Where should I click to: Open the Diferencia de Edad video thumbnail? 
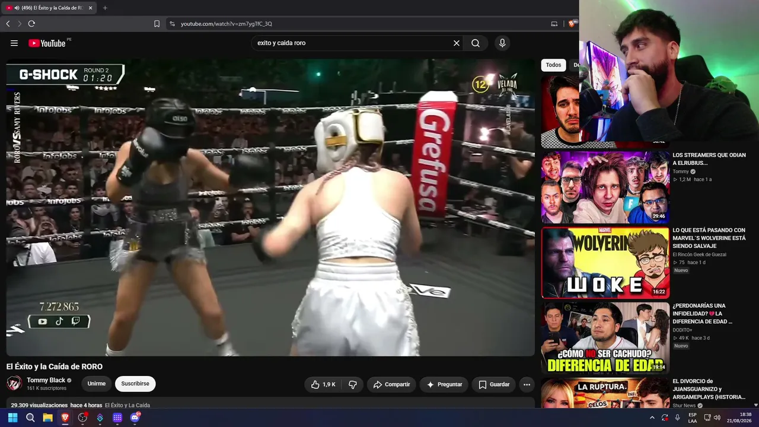click(x=605, y=338)
